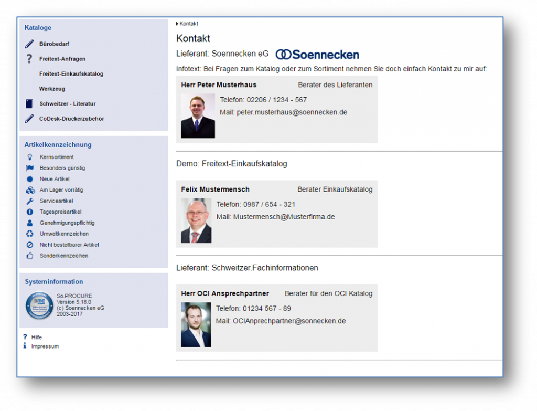Click the name Herr OCI Ansprechpartner

[225, 293]
